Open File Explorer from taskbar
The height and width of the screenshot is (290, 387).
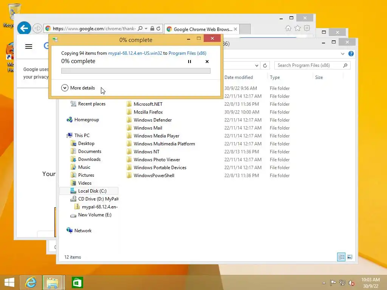tap(53, 282)
